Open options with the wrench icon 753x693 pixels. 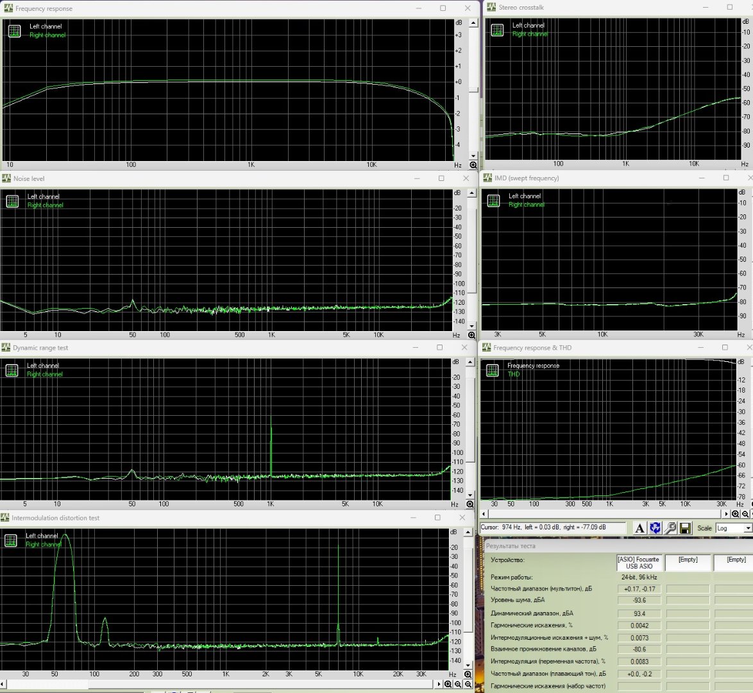click(670, 528)
